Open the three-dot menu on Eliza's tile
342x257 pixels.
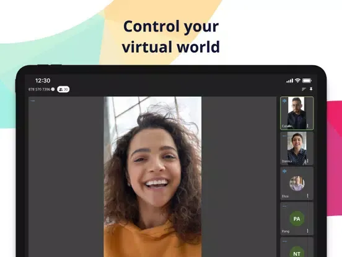coord(307,196)
